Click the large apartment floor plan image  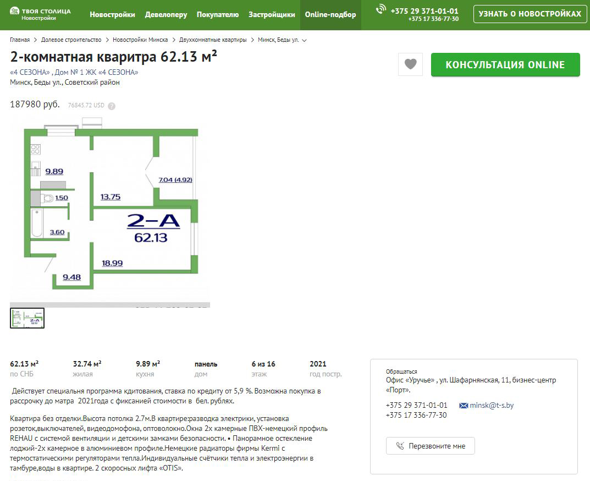point(110,209)
